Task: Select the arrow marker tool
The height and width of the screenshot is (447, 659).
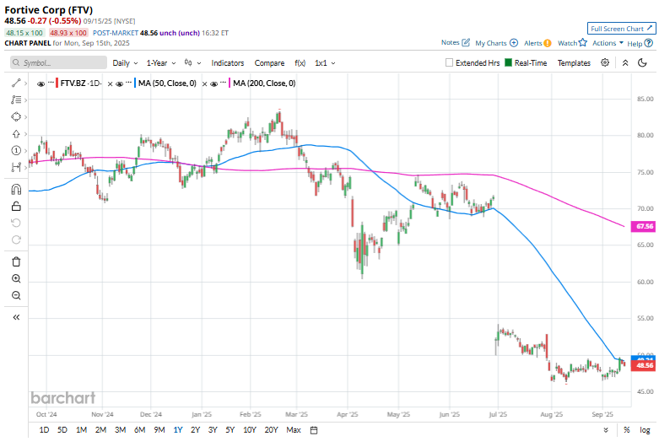Action: click(x=16, y=133)
